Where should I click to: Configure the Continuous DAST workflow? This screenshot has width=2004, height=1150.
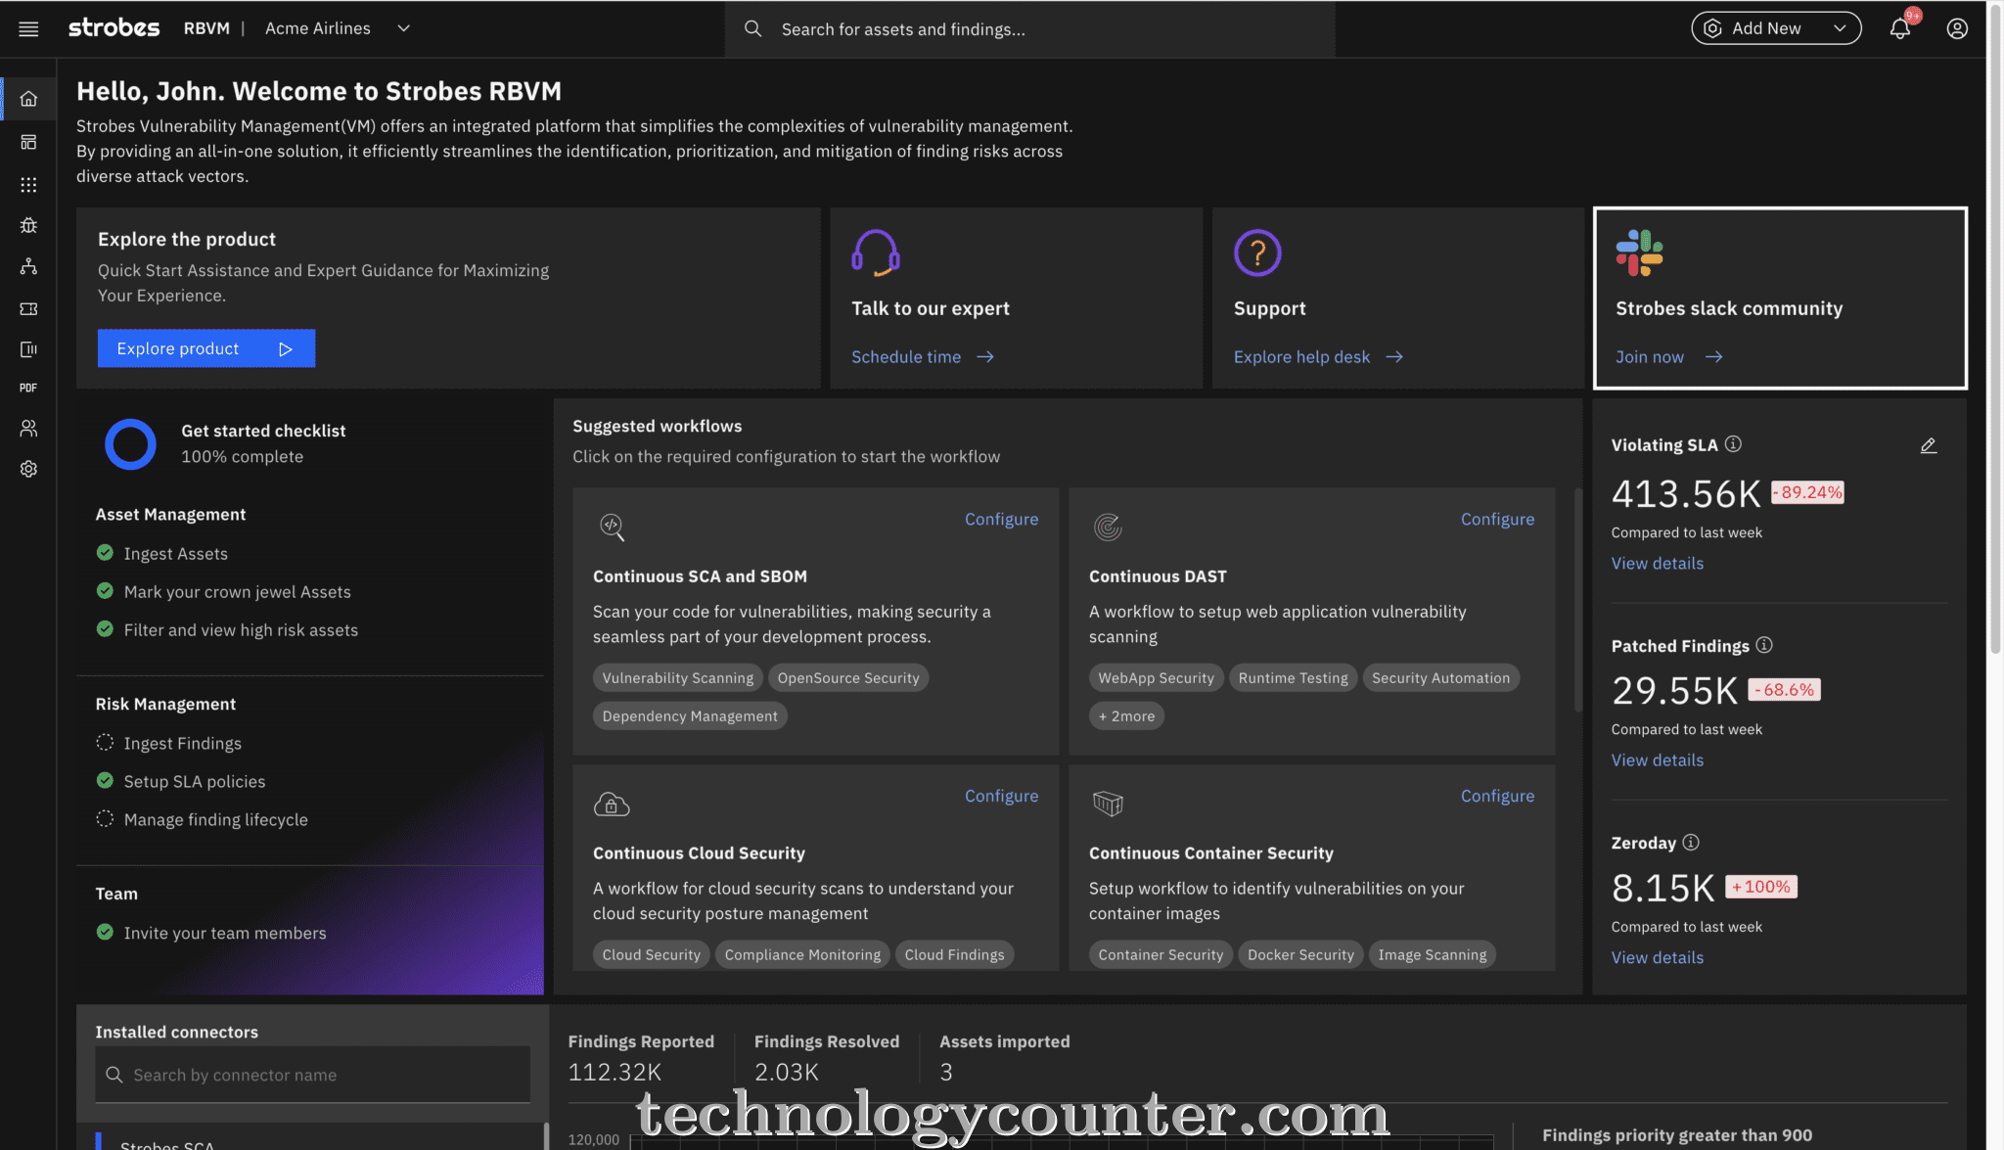tap(1497, 519)
